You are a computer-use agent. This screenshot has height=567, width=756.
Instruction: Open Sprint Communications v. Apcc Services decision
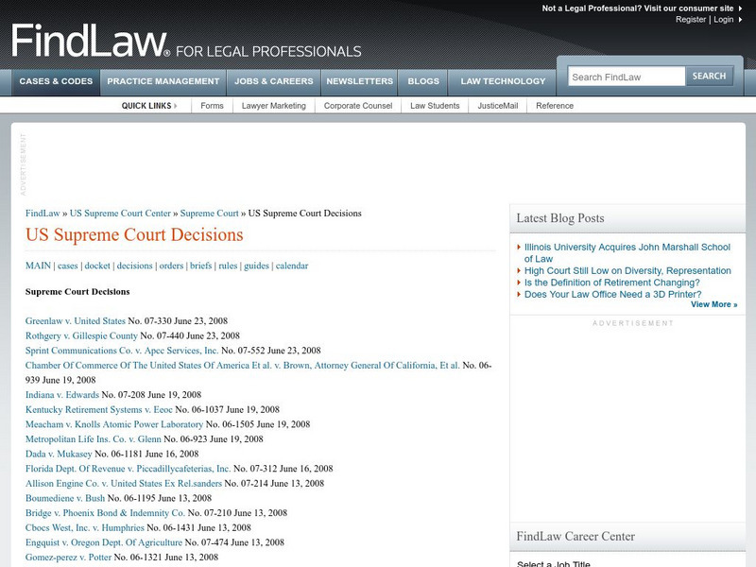point(122,351)
